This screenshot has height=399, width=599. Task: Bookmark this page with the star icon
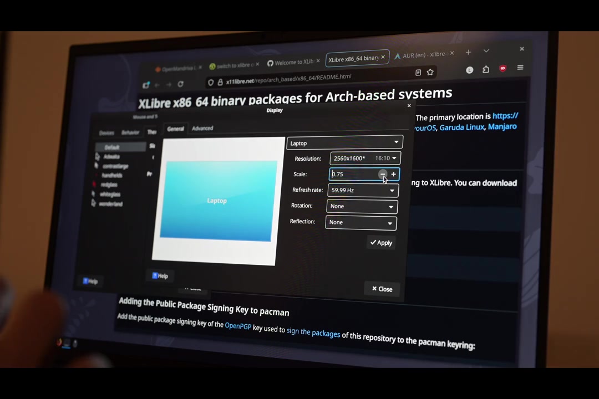point(430,72)
